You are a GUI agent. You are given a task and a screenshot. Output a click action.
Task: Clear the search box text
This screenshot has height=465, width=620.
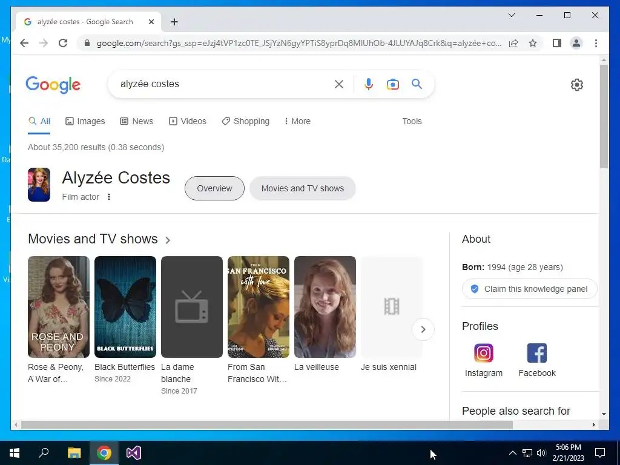339,84
